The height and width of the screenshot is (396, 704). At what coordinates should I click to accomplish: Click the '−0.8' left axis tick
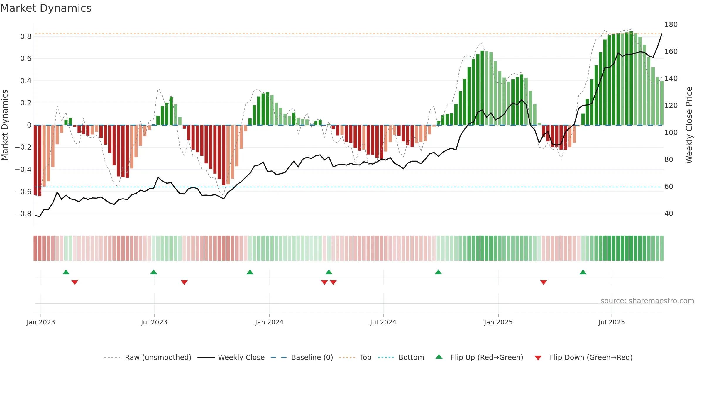click(23, 214)
